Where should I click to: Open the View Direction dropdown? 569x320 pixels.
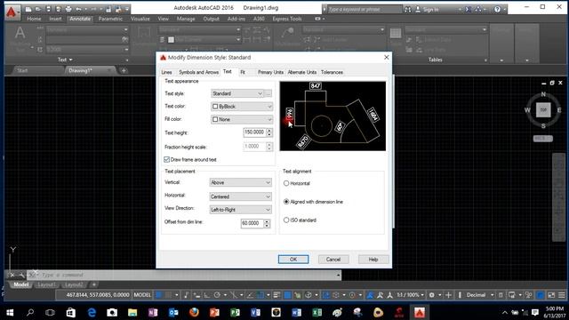tap(241, 210)
